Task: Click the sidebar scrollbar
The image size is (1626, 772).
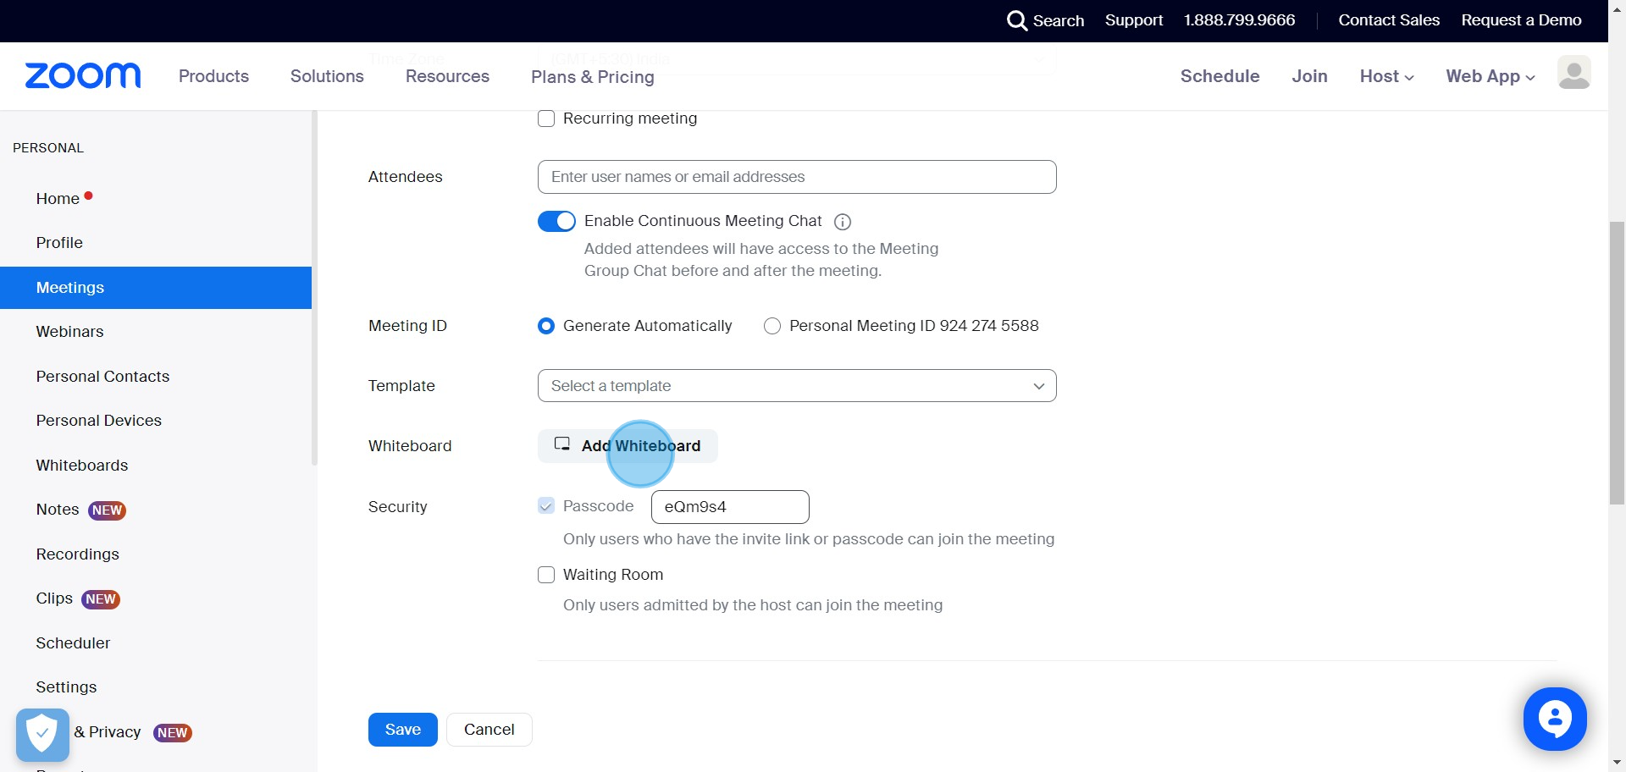Action: (x=314, y=288)
